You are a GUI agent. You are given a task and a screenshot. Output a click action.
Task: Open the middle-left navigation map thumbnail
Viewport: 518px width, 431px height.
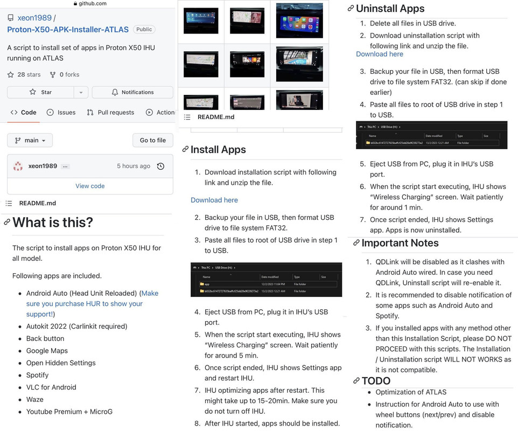pyautogui.click(x=201, y=64)
